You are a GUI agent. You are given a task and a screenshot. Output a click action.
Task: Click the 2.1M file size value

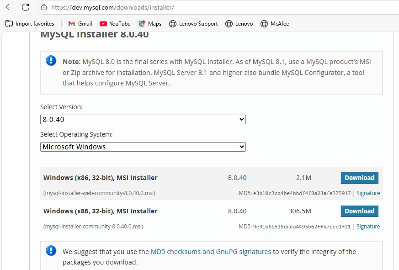303,178
